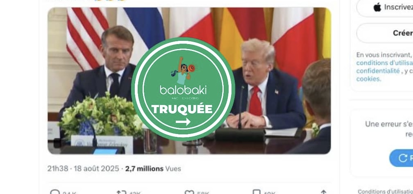413x194 pixels.
Task: Click the circular reload arrow icon
Action: (x=402, y=158)
